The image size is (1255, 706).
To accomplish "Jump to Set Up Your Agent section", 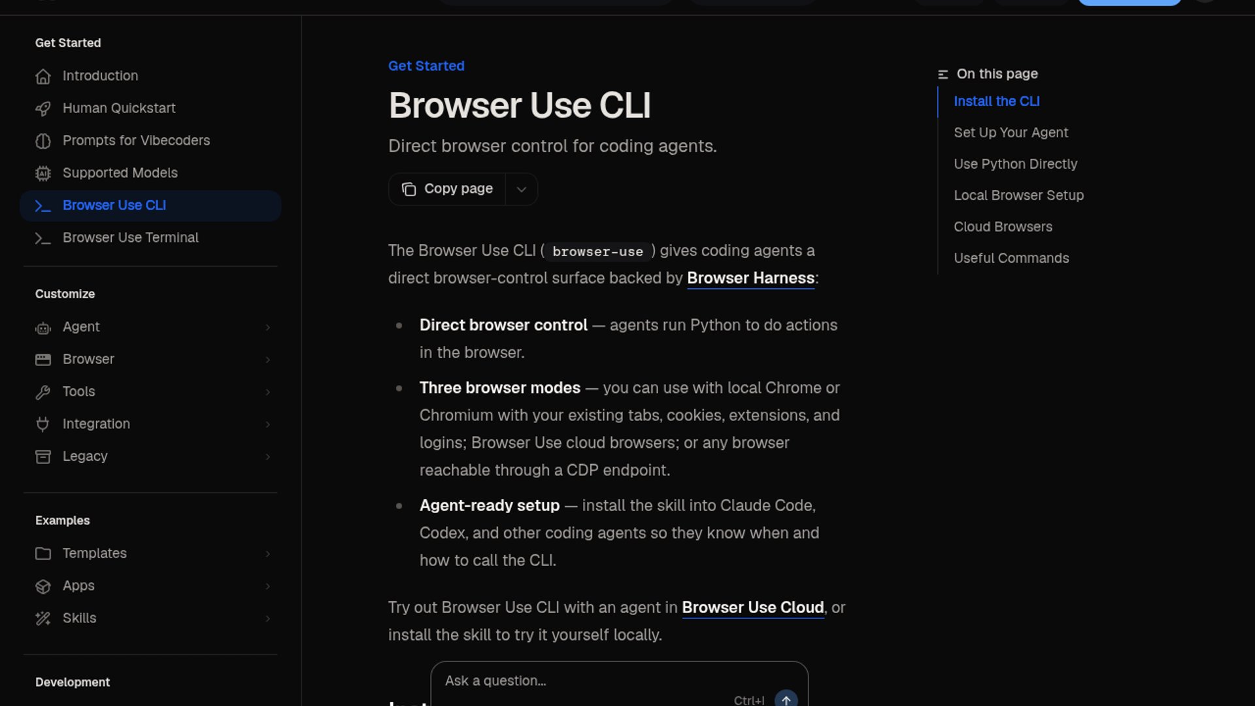I will pyautogui.click(x=1011, y=133).
